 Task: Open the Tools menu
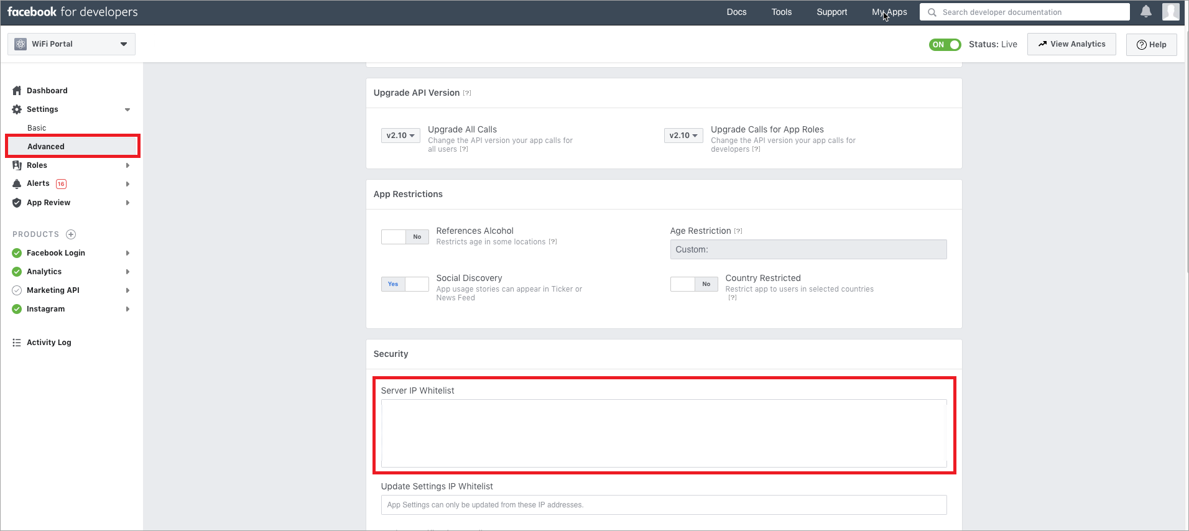coord(782,12)
